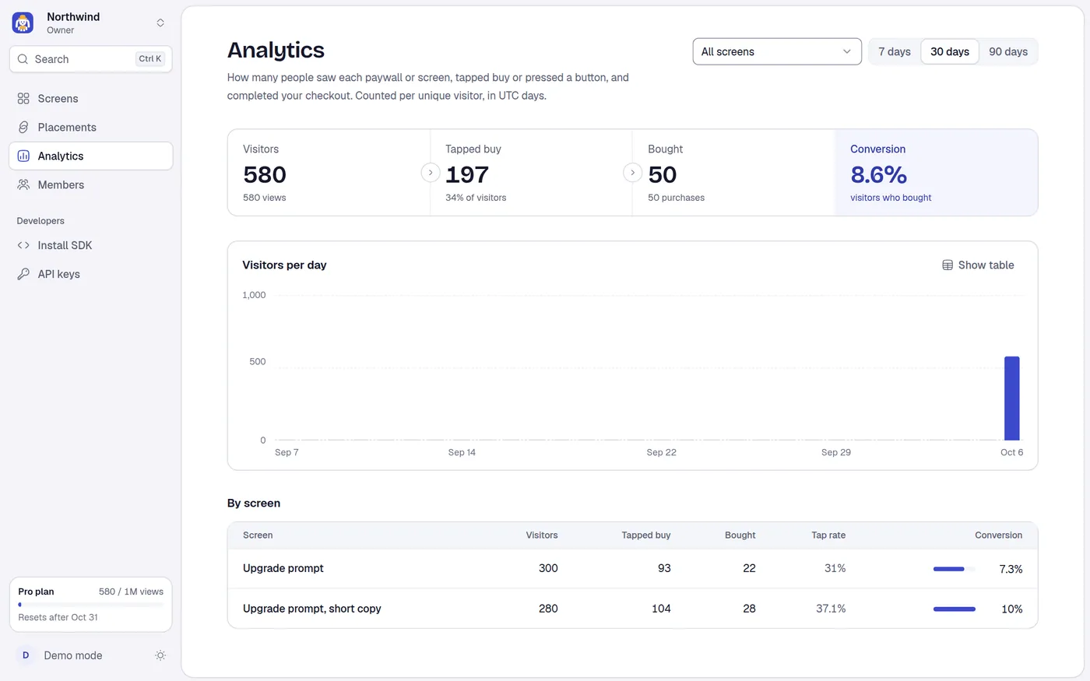The height and width of the screenshot is (681, 1090).
Task: Click the Tap rate column header
Action: click(828, 535)
